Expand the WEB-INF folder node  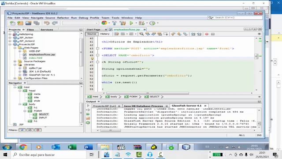coord(20,51)
